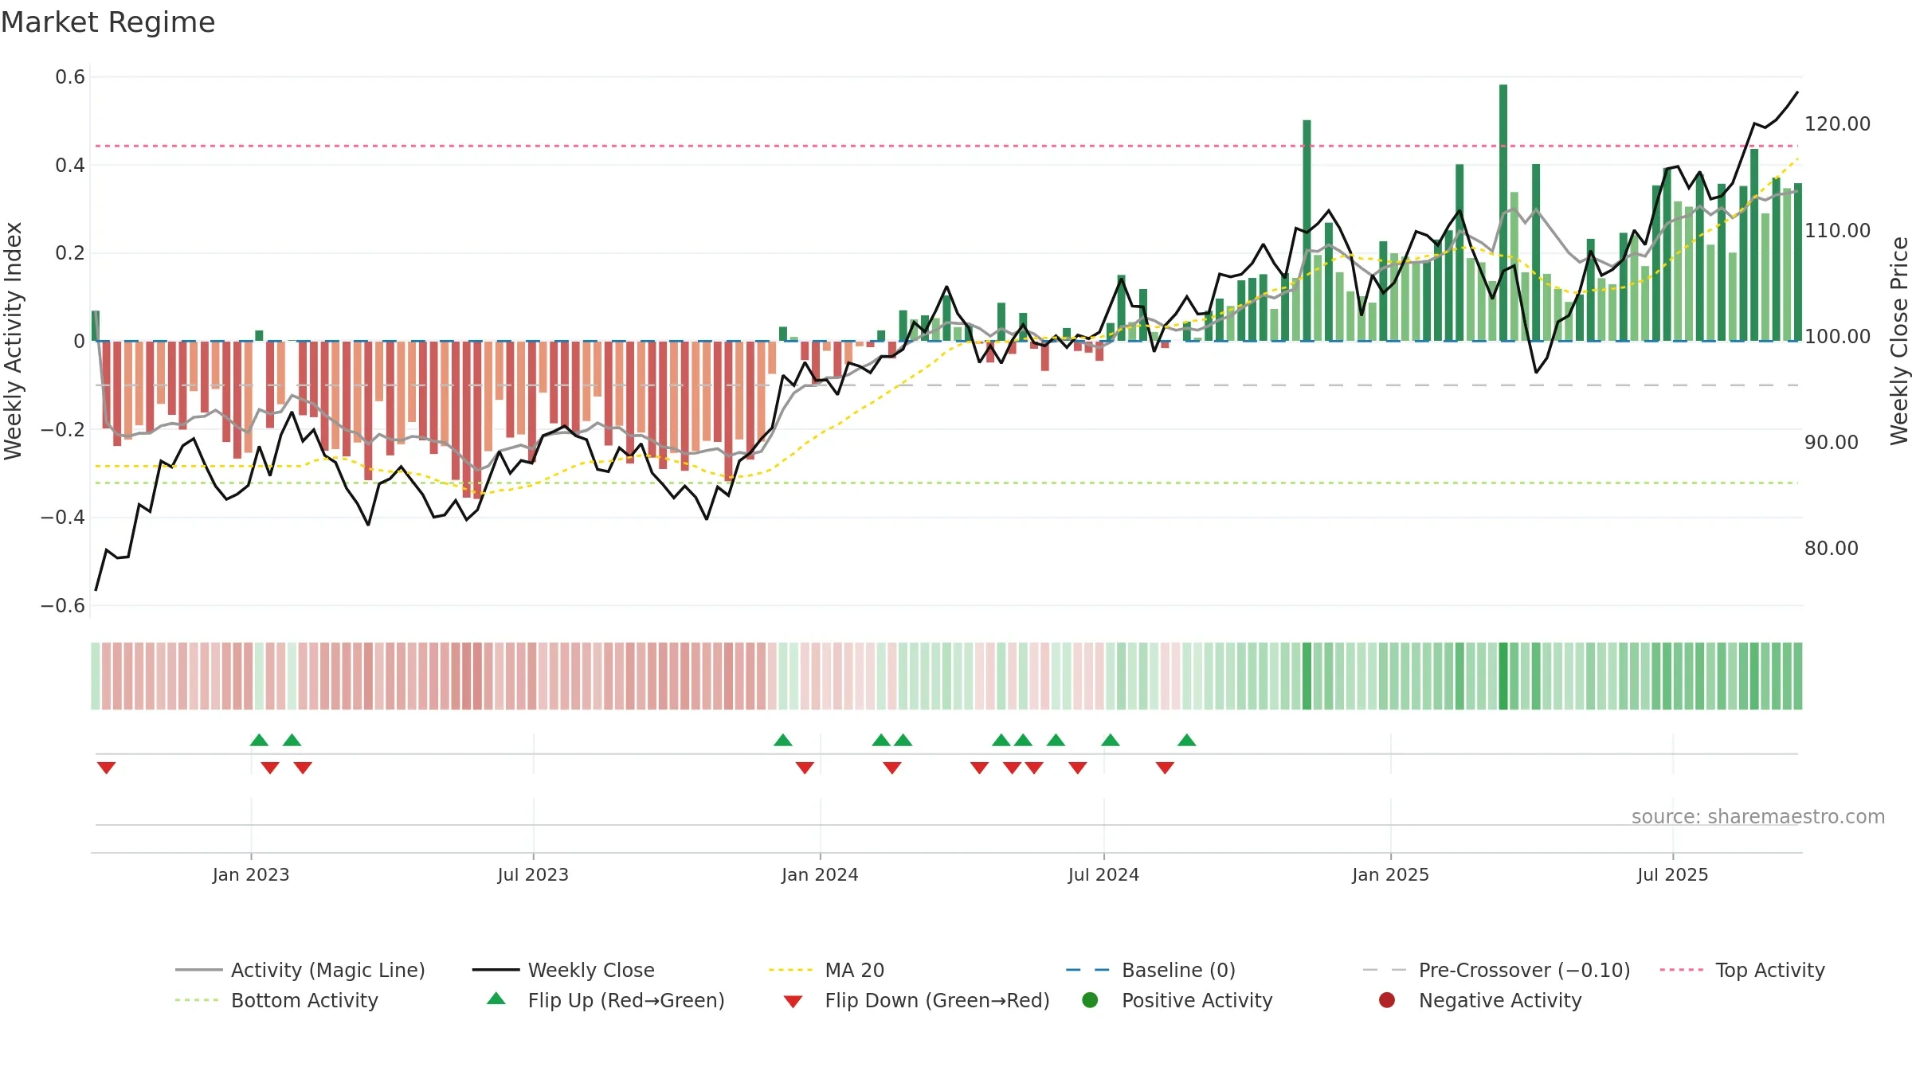Click the last green flip-up marker after Jul 2024
The height and width of the screenshot is (1075, 1912).
1187,740
